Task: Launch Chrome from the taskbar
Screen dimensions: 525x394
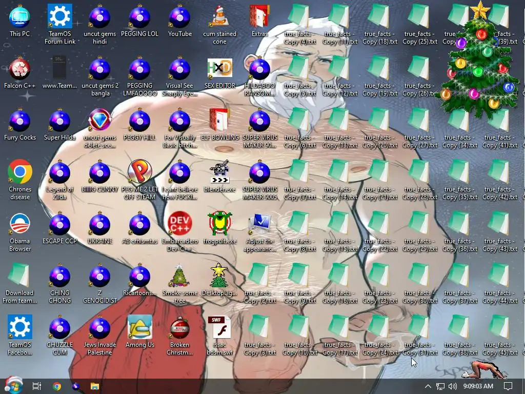Action: (x=57, y=386)
